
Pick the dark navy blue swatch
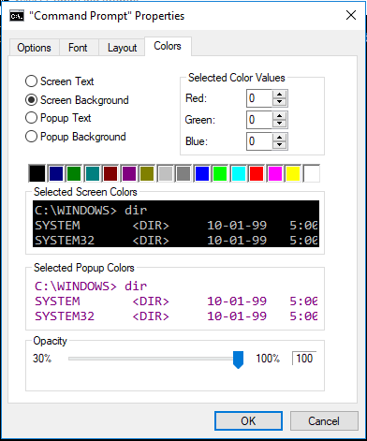pyautogui.click(x=56, y=173)
